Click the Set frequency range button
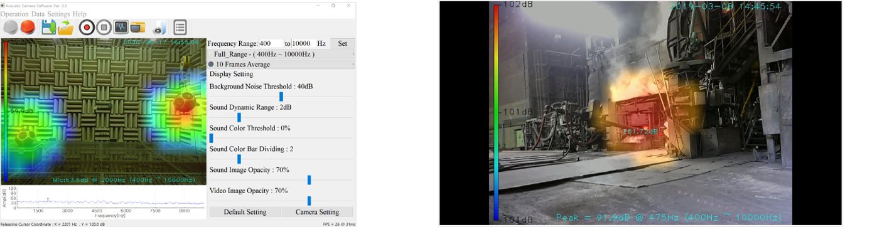 click(342, 43)
